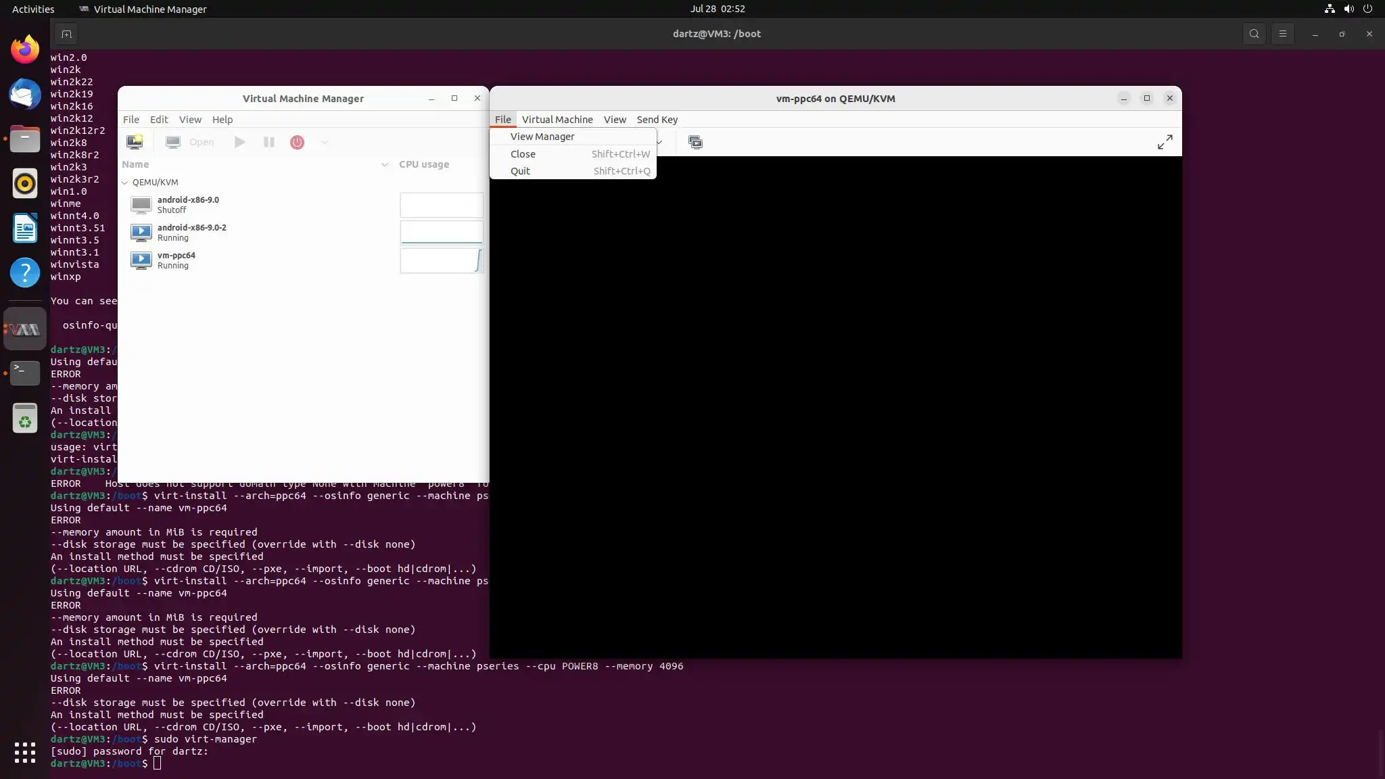Select View Manager from File menu
Screen dimensions: 1385x779
click(x=542, y=137)
